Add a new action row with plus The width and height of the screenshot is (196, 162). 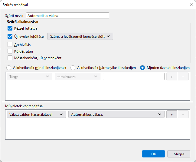coord(172,114)
